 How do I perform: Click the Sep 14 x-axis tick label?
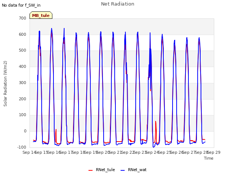[x=29, y=152]
